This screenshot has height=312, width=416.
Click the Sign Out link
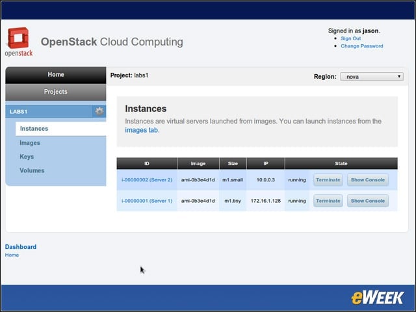pyautogui.click(x=351, y=38)
